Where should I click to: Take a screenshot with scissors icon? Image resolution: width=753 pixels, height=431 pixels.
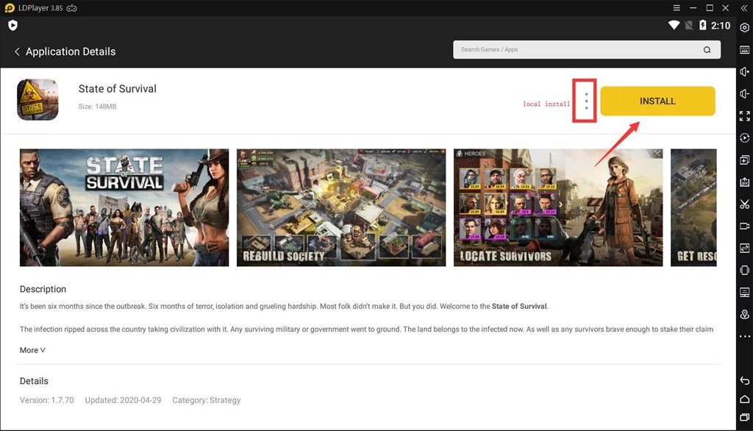tap(744, 204)
